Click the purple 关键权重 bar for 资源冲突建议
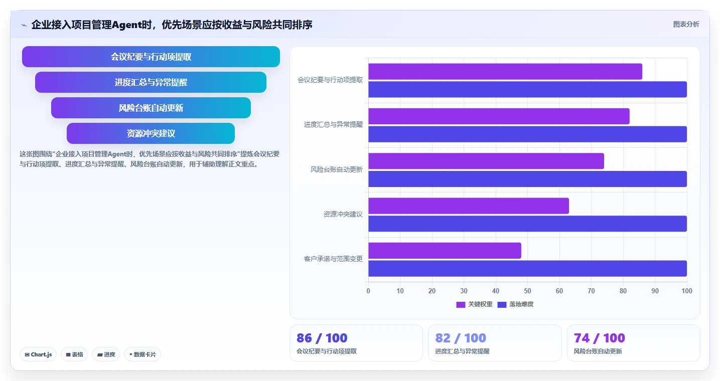The image size is (720, 381). (x=469, y=206)
